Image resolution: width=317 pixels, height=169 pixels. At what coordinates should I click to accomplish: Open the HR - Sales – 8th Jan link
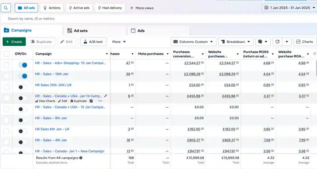click(x=51, y=118)
